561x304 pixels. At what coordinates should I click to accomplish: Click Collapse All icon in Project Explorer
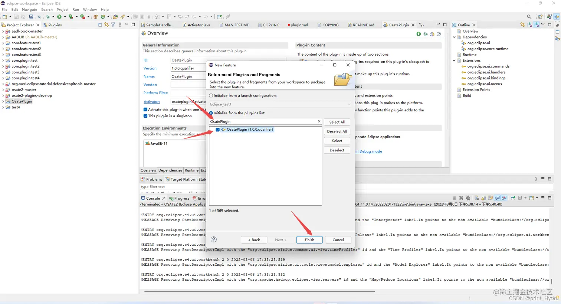(x=100, y=25)
